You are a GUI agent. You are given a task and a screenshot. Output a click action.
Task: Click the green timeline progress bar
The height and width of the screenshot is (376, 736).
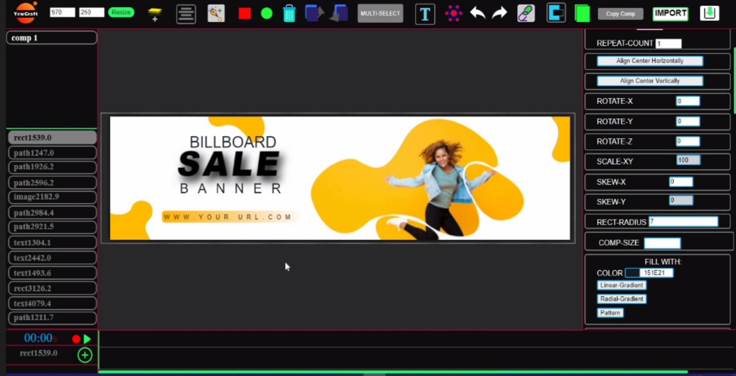coord(393,372)
